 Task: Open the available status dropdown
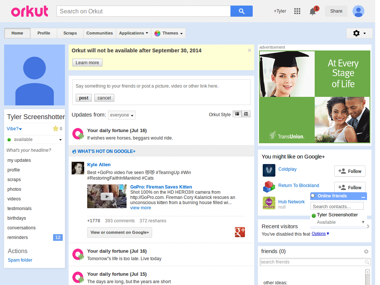pyautogui.click(x=35, y=140)
